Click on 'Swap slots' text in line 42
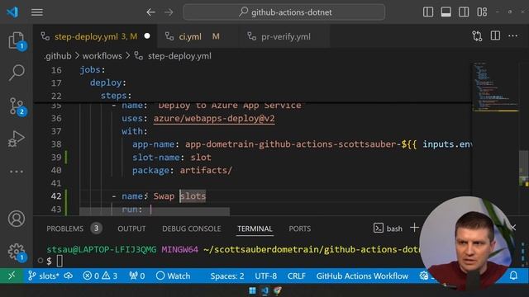This screenshot has height=297, width=529. tap(179, 196)
